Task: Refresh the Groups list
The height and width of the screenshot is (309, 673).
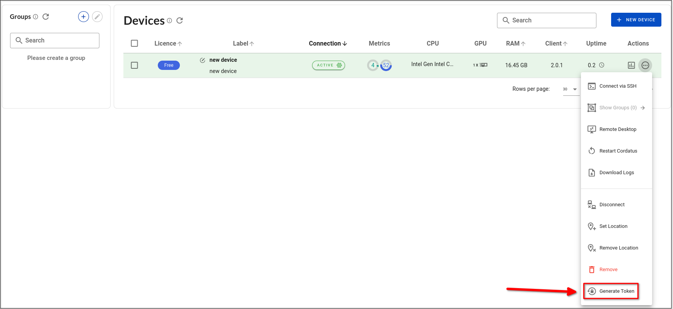Action: point(46,17)
